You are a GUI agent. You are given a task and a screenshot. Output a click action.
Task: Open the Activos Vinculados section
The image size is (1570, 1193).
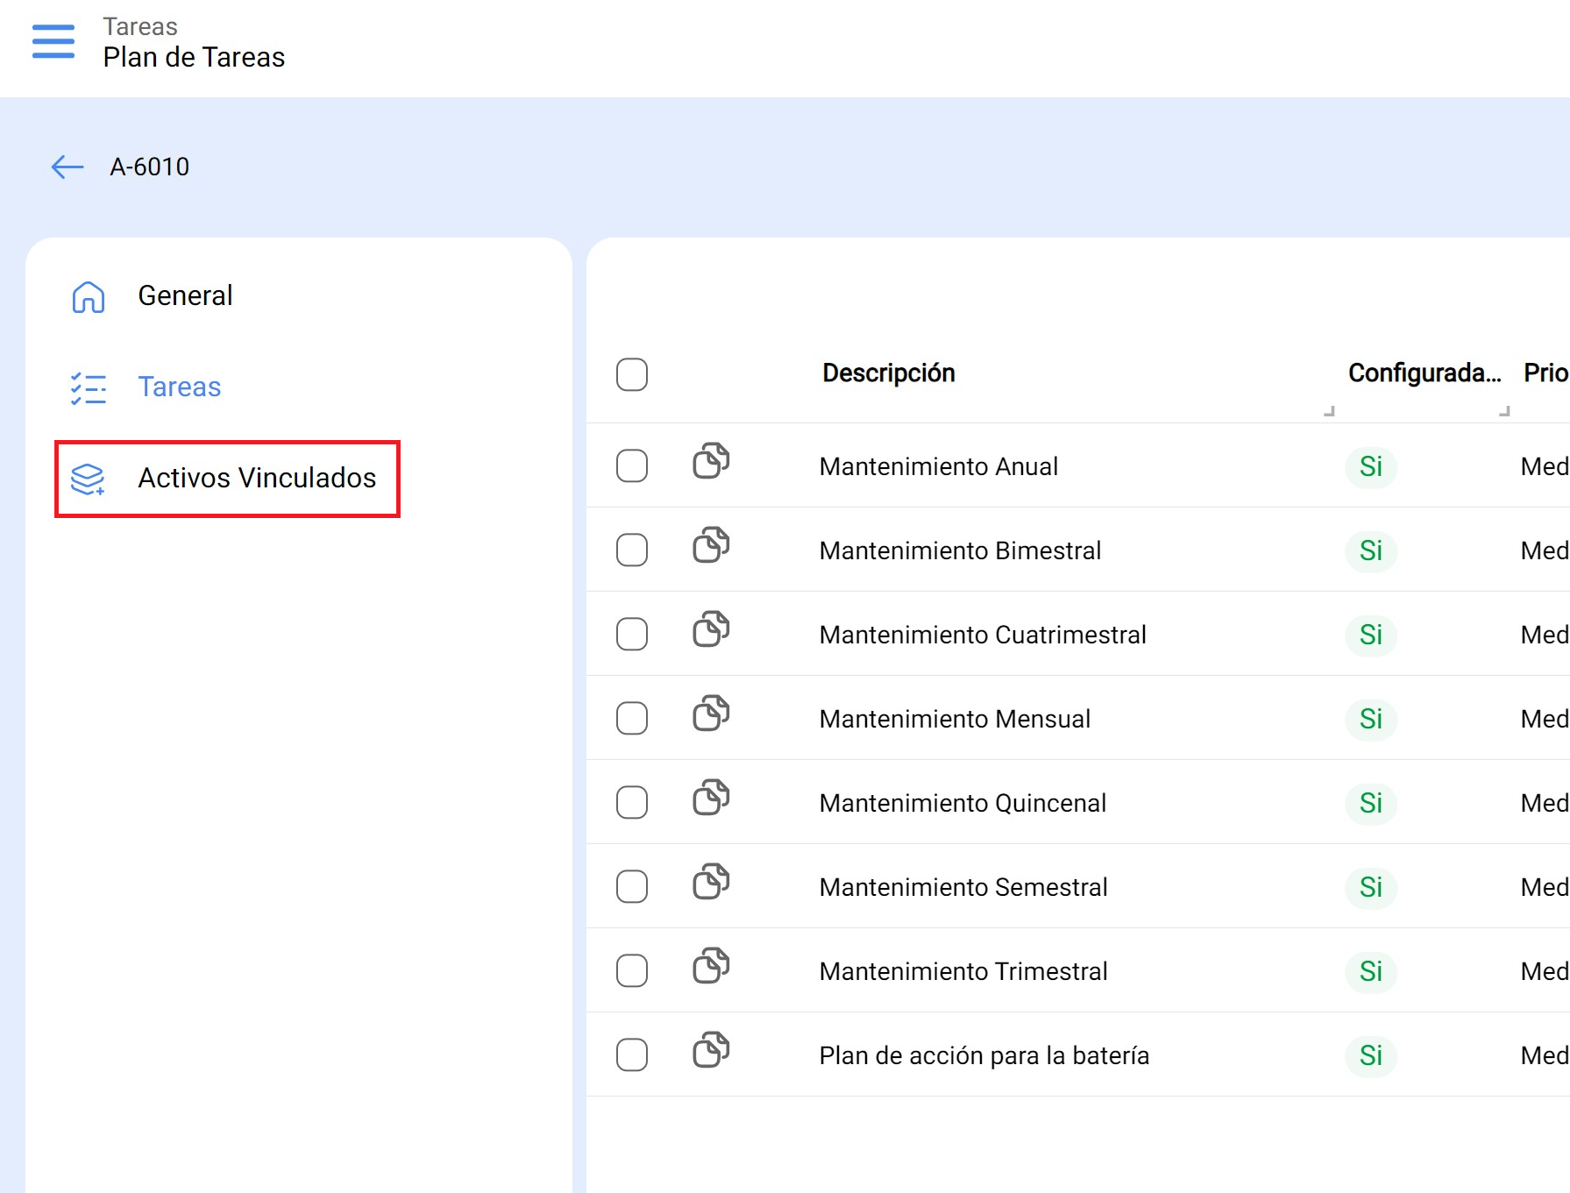(256, 479)
